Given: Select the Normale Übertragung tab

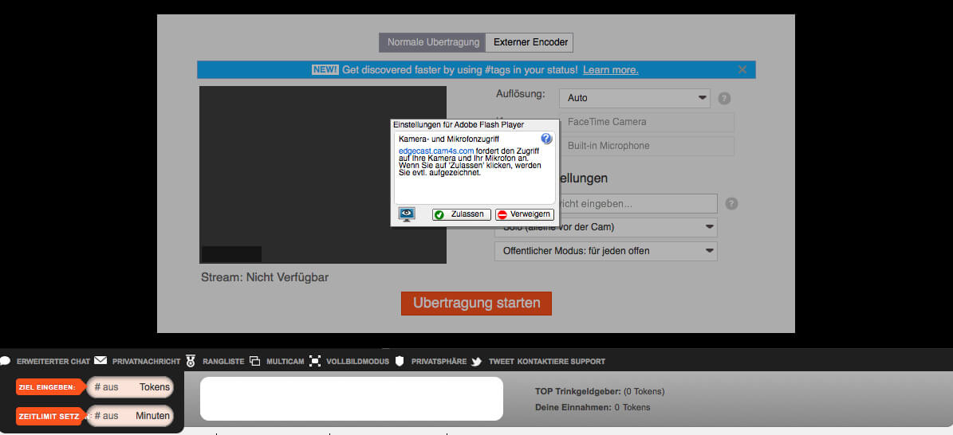Looking at the screenshot, I should [x=433, y=42].
